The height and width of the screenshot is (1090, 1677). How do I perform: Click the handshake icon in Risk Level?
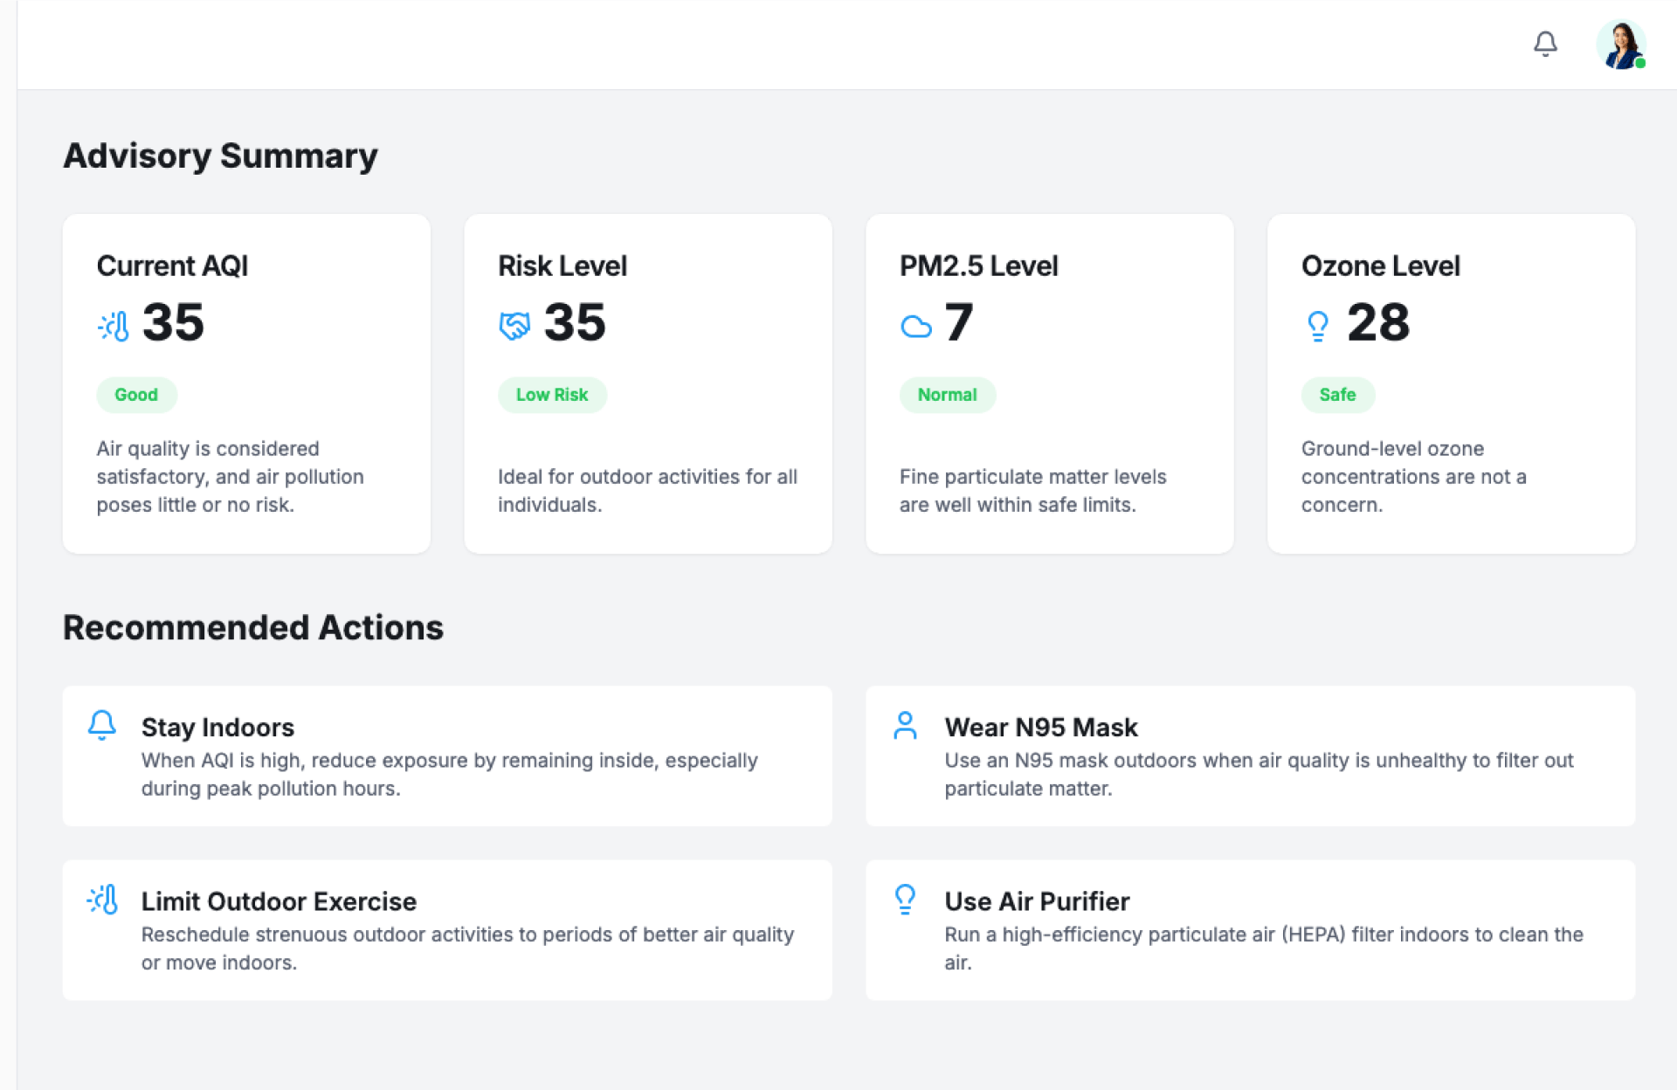514,326
